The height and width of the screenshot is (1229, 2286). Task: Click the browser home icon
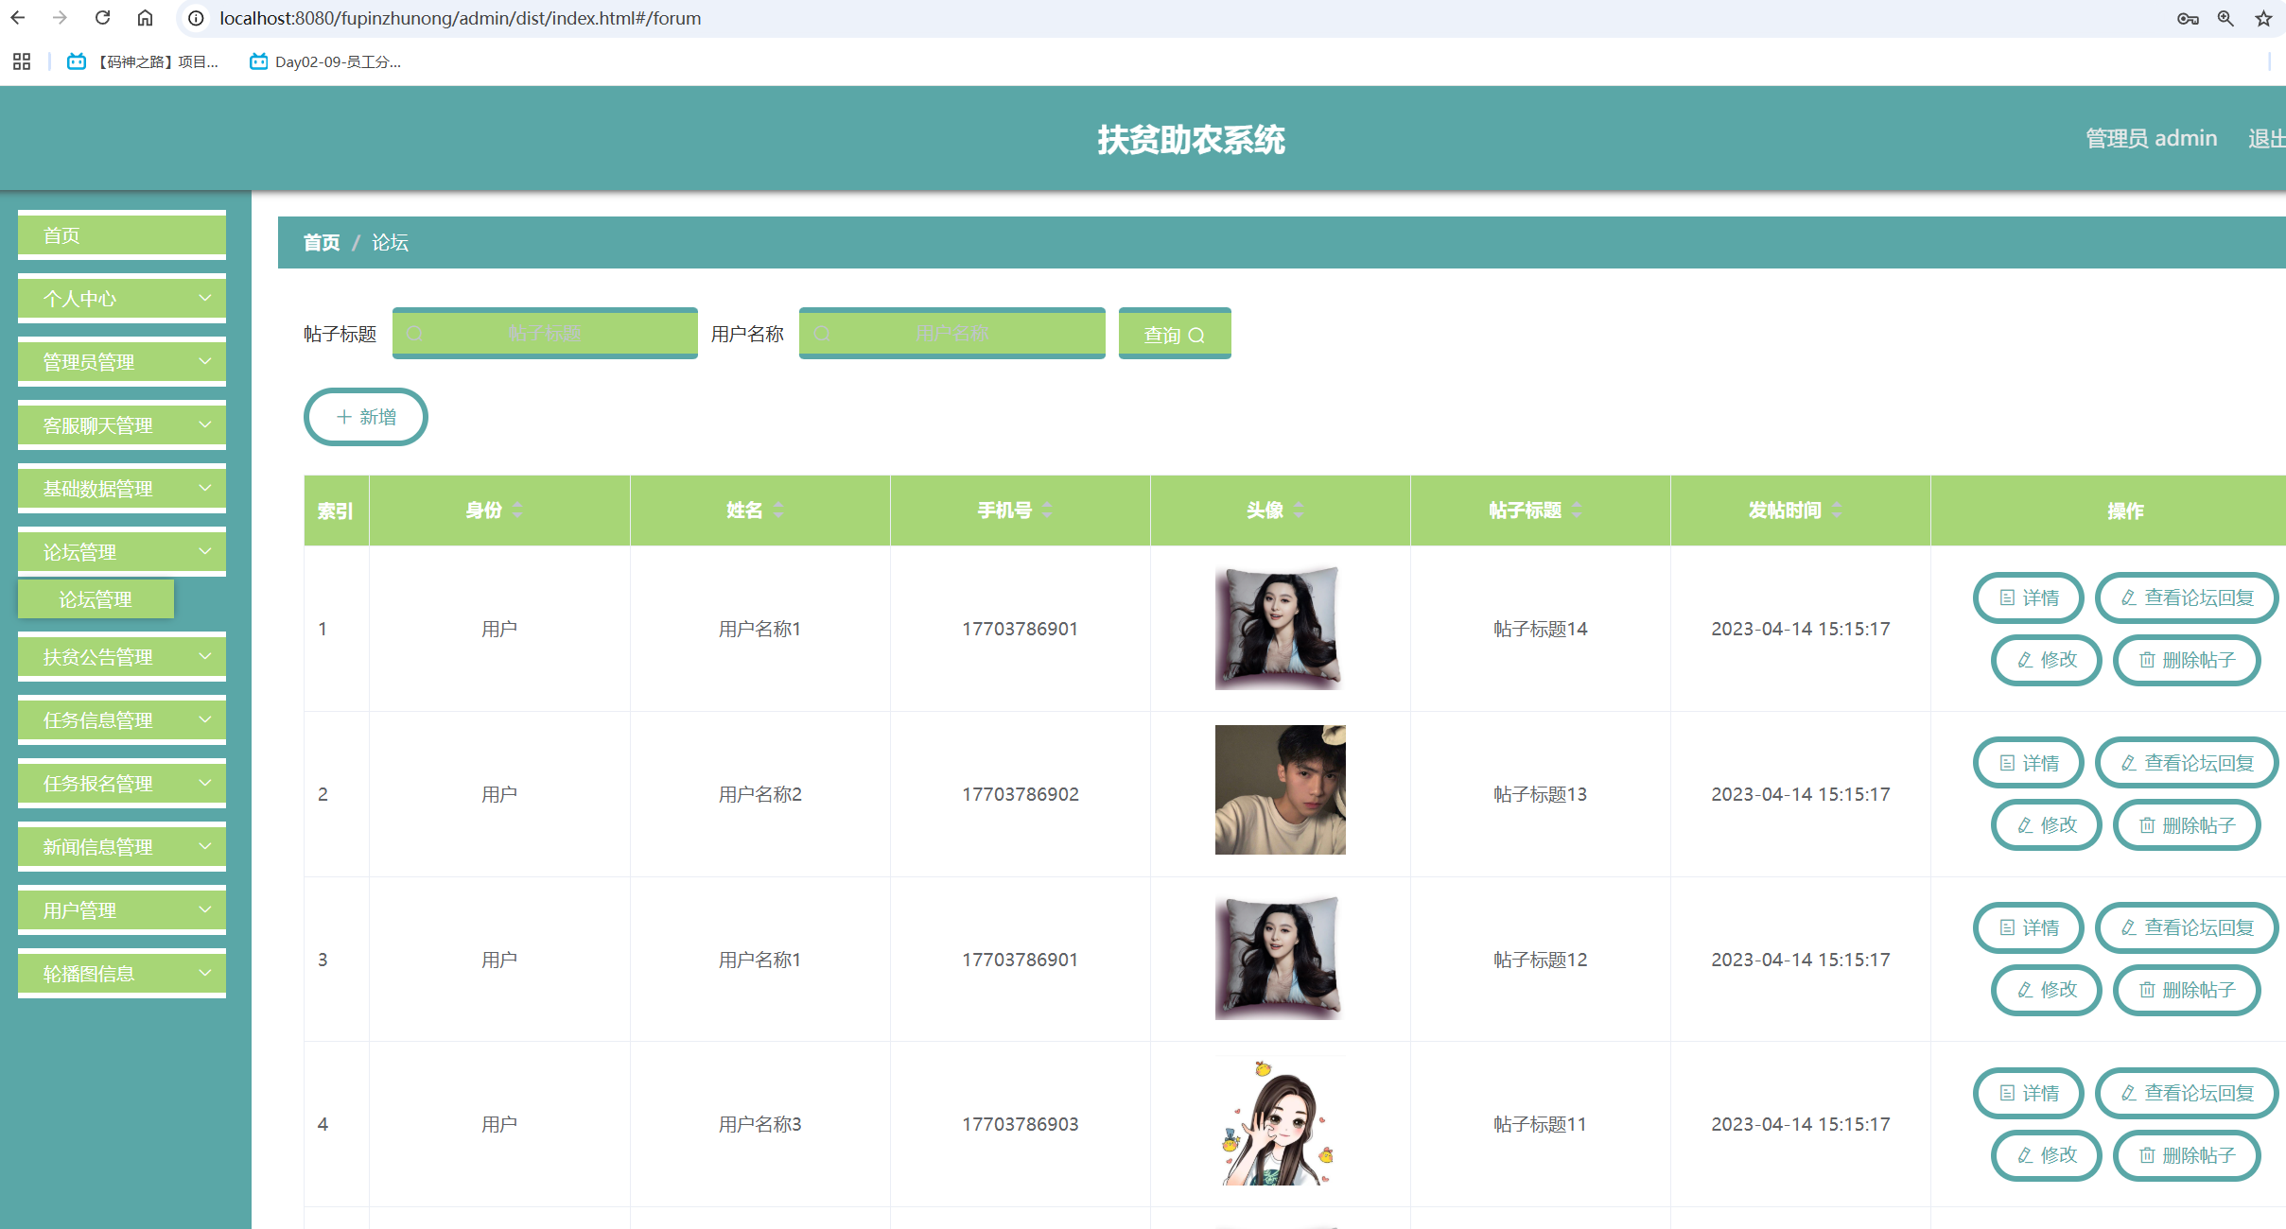tap(145, 18)
